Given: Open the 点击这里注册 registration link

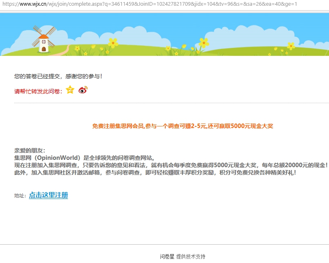Looking at the screenshot, I should (x=48, y=195).
